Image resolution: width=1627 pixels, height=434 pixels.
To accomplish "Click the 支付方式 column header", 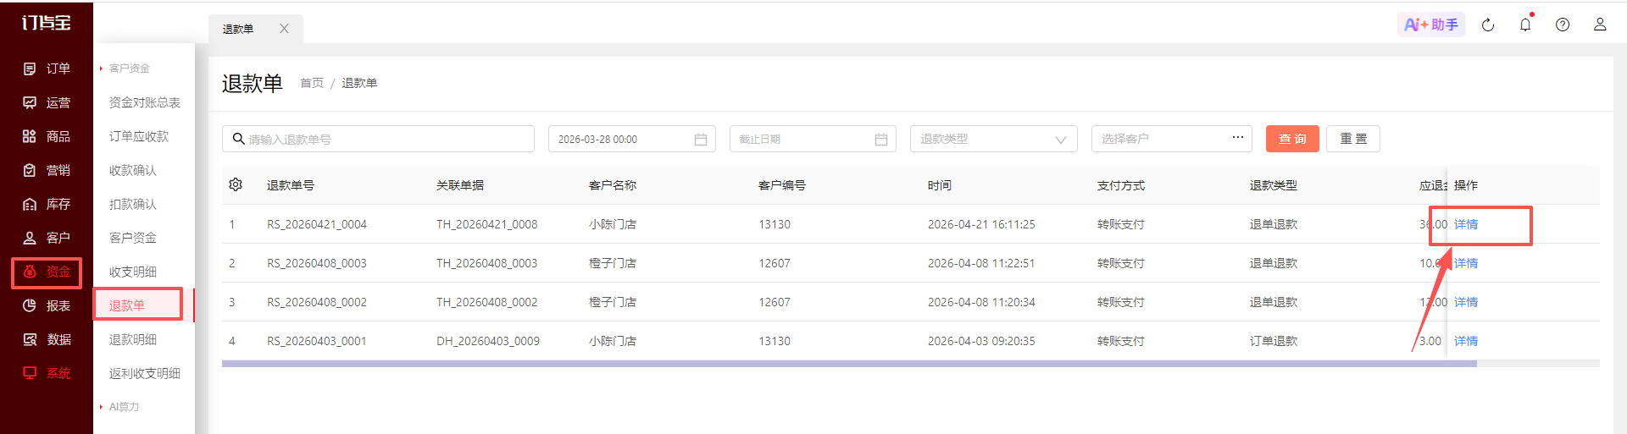I will pyautogui.click(x=1121, y=185).
